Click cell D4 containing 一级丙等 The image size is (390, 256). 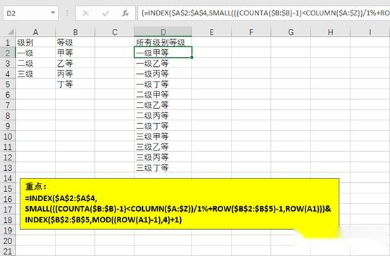pyautogui.click(x=163, y=74)
